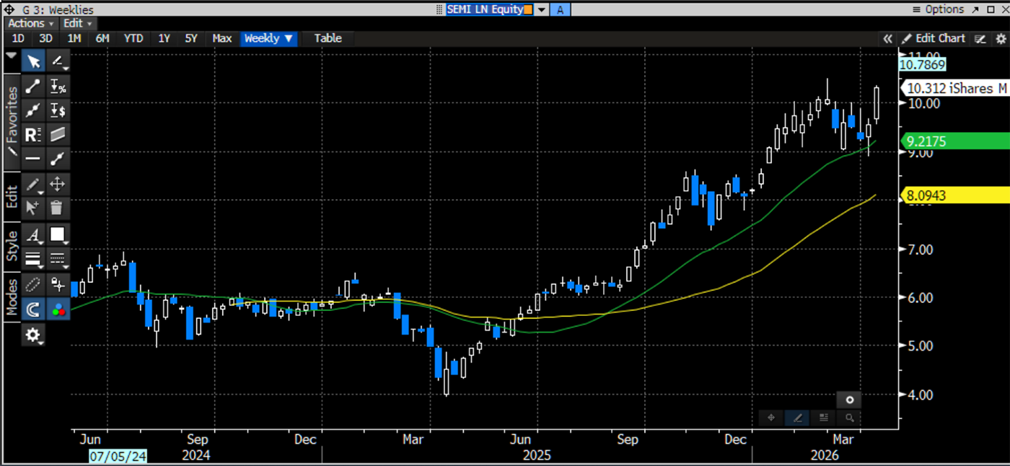Switch to the Table view tab
This screenshot has width=1010, height=466.
tap(328, 38)
